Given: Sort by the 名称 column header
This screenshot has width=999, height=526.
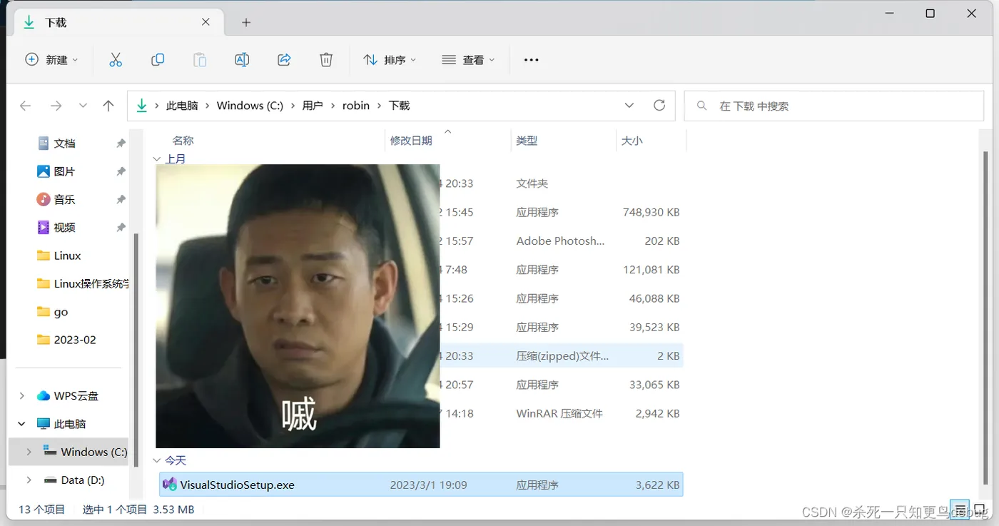Looking at the screenshot, I should pyautogui.click(x=183, y=141).
